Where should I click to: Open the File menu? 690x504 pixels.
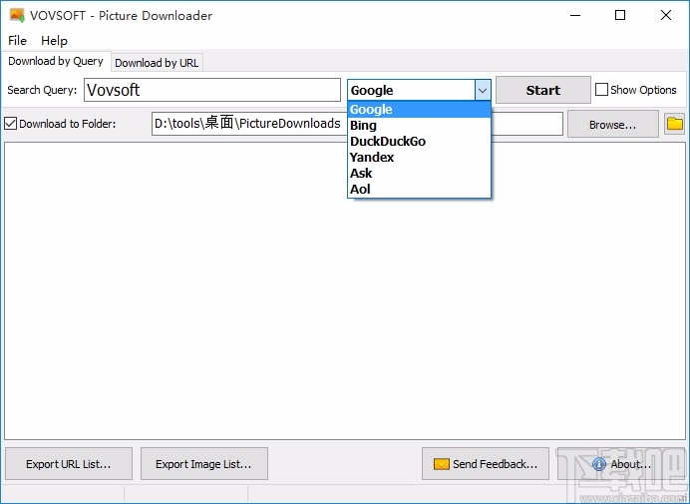(18, 41)
